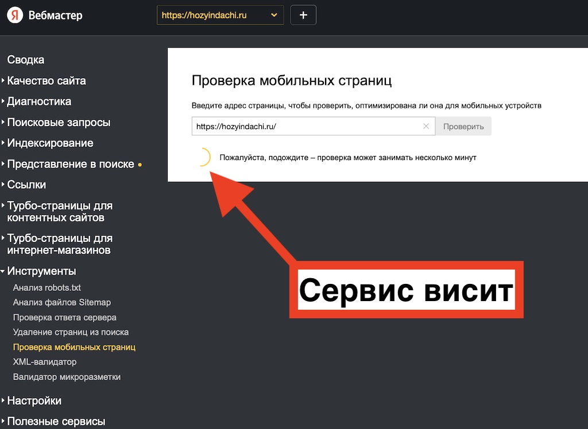The image size is (588, 429).
Task: Open the hozyindachi.ru site selector dropdown
Action: tap(220, 15)
